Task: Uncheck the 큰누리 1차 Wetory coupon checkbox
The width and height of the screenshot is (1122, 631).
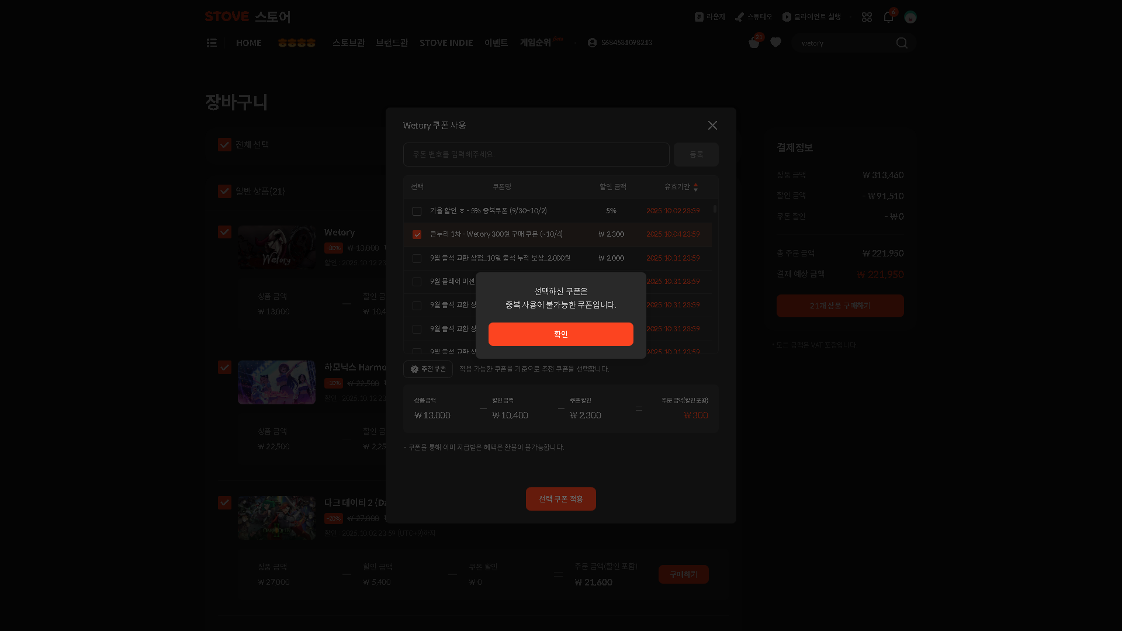Action: [417, 234]
